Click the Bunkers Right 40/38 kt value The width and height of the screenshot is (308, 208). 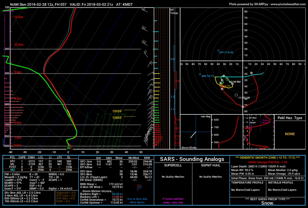click(x=117, y=194)
